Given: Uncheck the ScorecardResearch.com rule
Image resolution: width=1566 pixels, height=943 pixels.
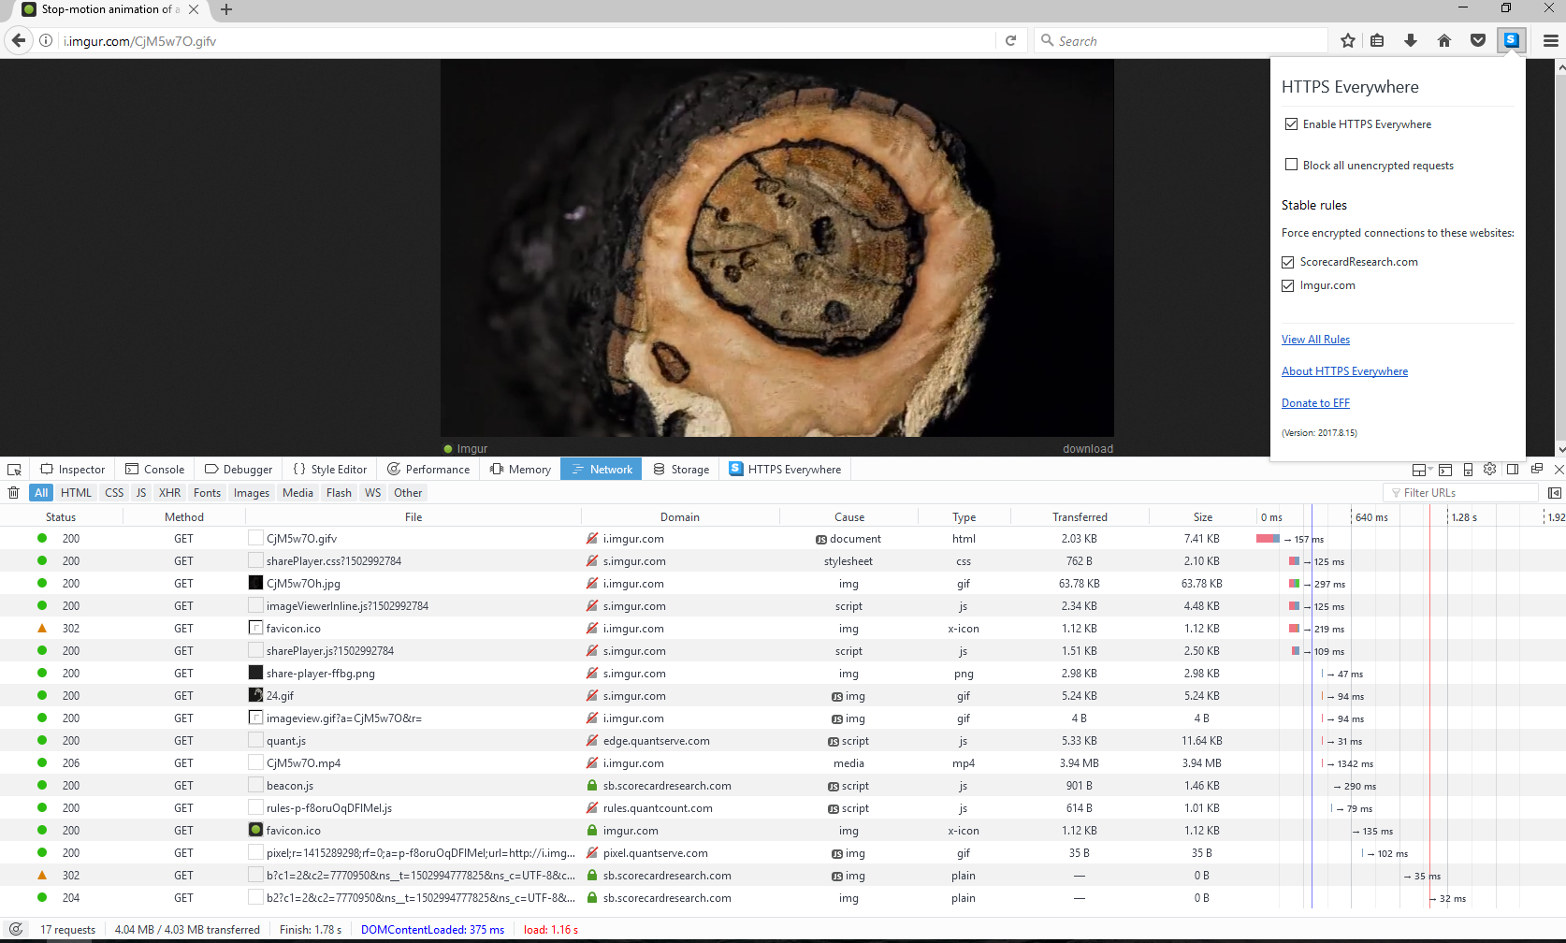Looking at the screenshot, I should click(x=1288, y=262).
